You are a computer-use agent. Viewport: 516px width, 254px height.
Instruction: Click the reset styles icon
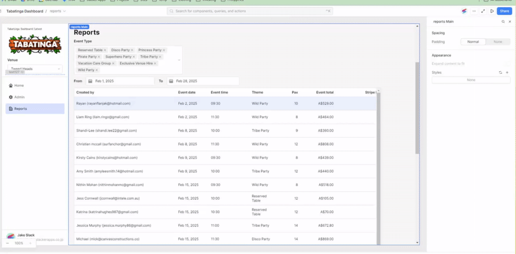pos(500,72)
